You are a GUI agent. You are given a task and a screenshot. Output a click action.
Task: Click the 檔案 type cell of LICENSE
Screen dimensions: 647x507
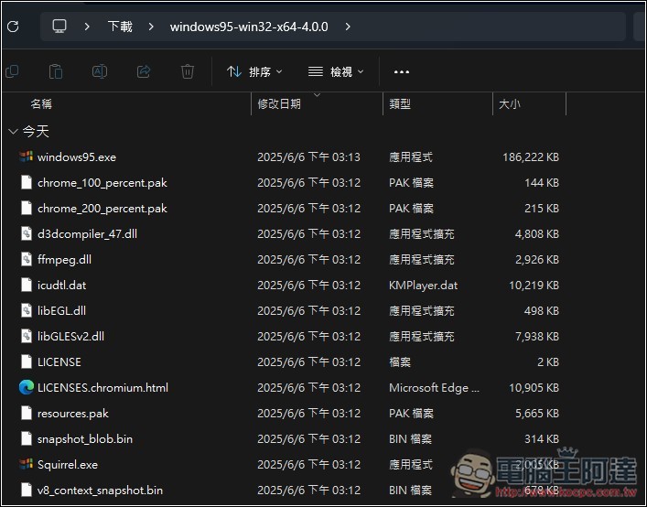click(x=400, y=362)
